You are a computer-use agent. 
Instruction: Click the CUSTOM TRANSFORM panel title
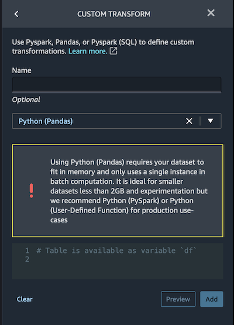pyautogui.click(x=114, y=14)
